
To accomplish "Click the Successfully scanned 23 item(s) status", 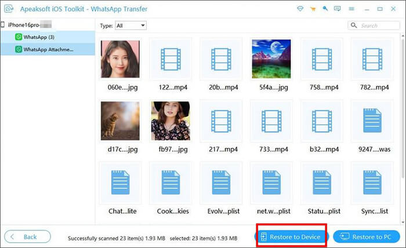I will click(x=116, y=238).
